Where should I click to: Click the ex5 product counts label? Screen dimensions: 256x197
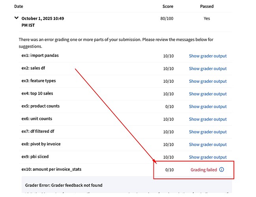(x=40, y=106)
